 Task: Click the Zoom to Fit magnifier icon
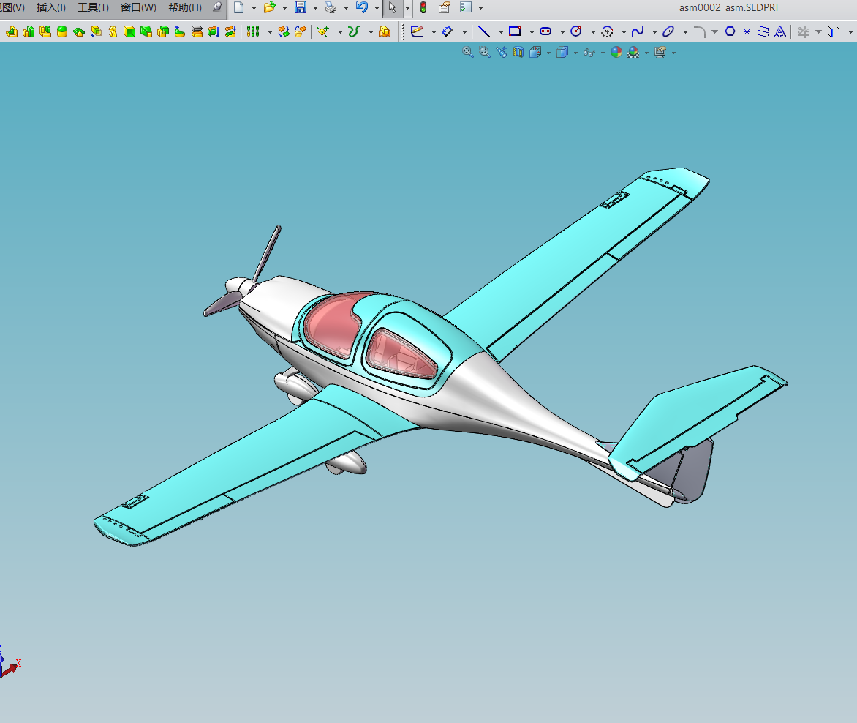point(468,52)
